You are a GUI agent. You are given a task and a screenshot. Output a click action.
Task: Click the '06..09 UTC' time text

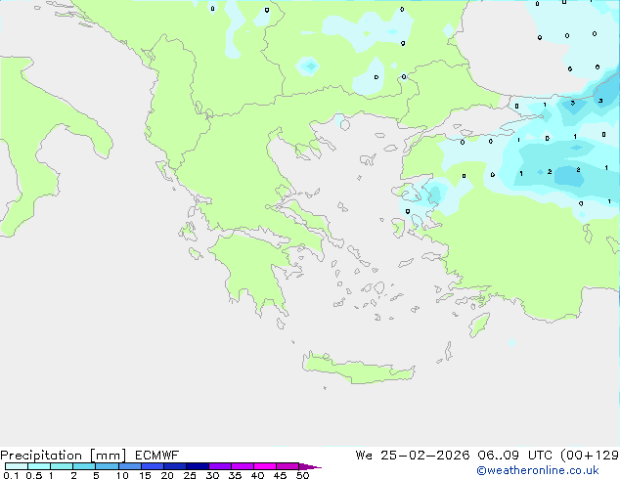[516, 456]
